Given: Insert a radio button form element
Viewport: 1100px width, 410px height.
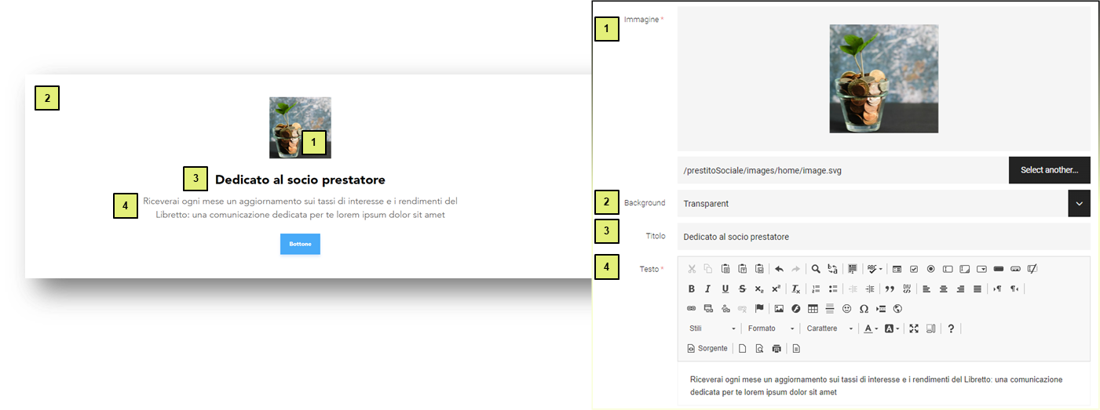Looking at the screenshot, I should click(930, 269).
